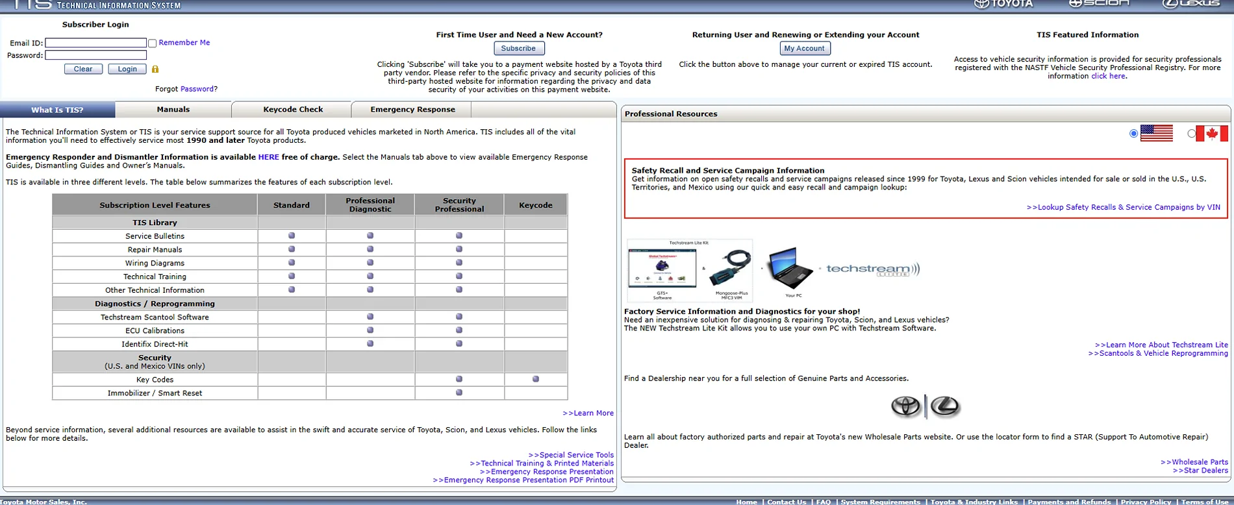Open the Keycode Check tab
The height and width of the screenshot is (505, 1234).
[293, 109]
